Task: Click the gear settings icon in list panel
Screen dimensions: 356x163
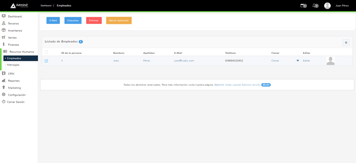Action: click(346, 42)
